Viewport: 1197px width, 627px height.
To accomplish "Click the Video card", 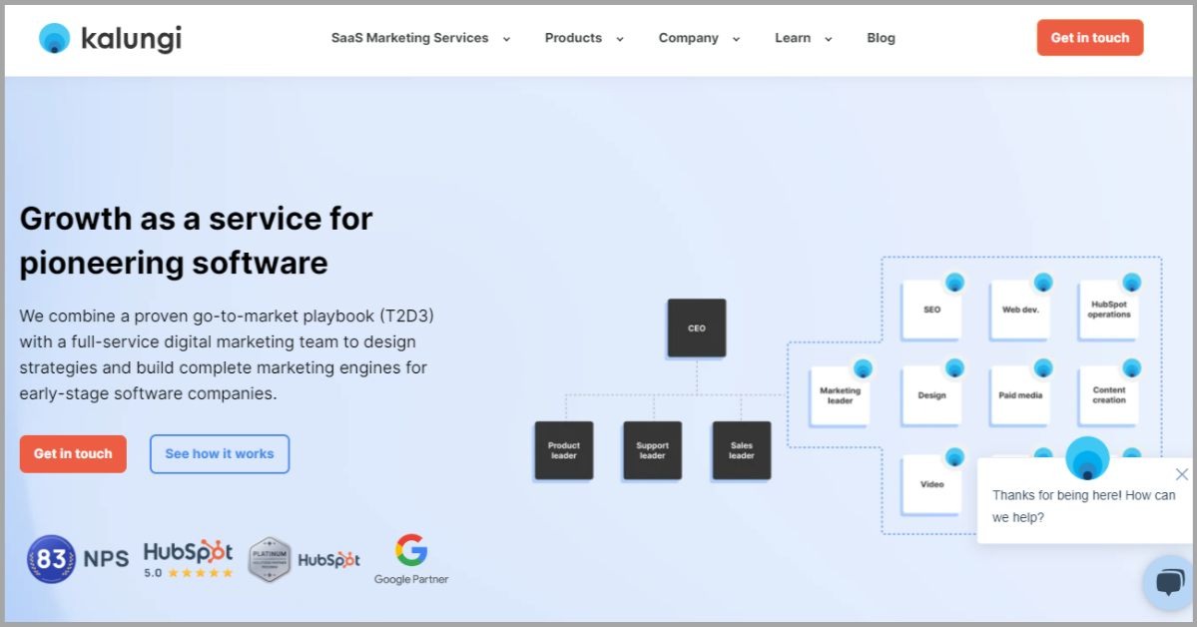I will 932,484.
